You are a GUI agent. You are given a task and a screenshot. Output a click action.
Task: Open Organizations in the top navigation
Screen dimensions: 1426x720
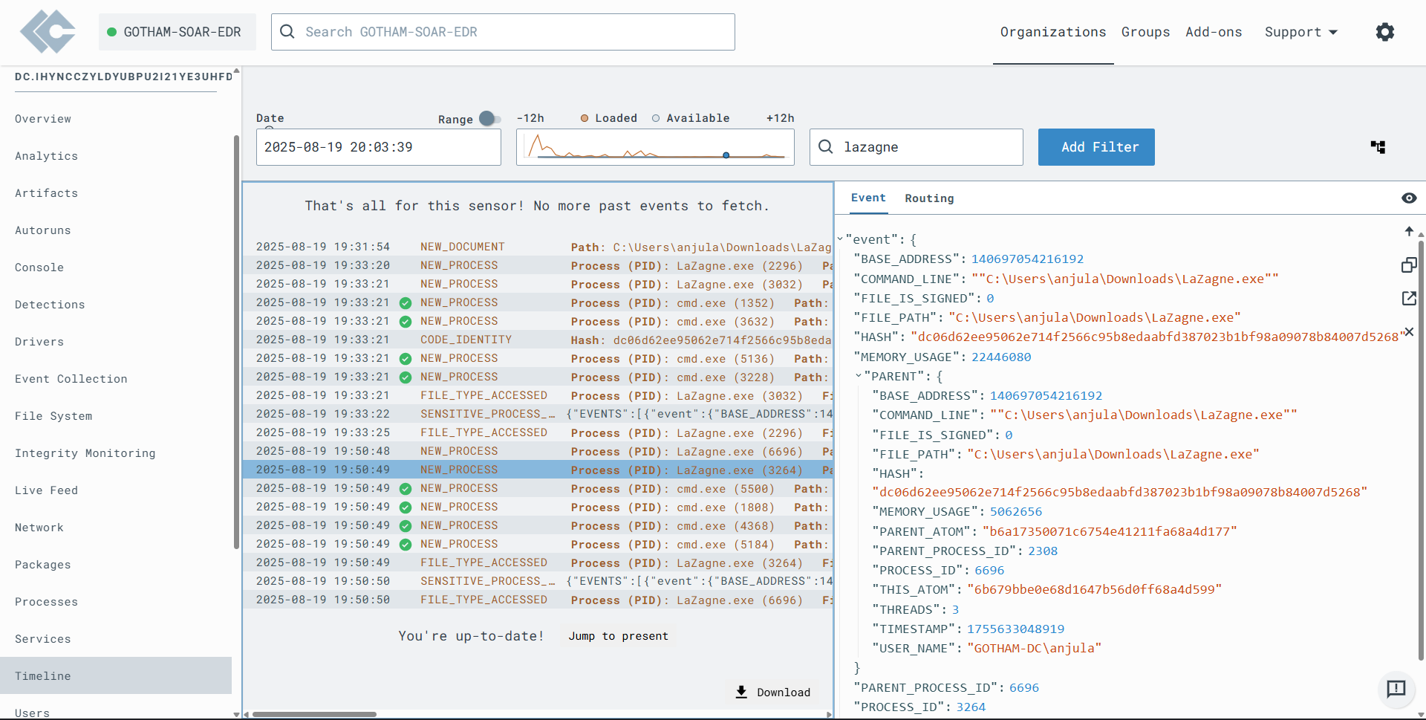(1052, 32)
